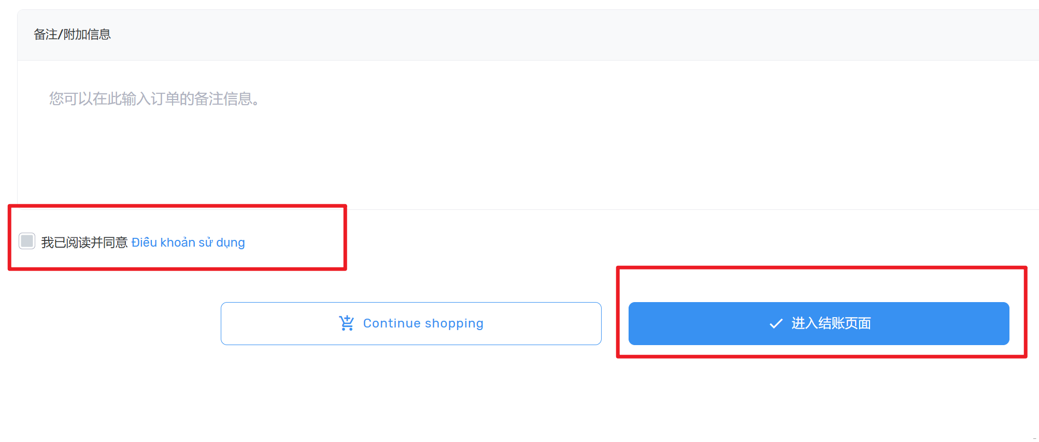Viewport: 1039px width, 442px height.
Task: Click the 我已阅读并同意 label text
Action: pos(84,243)
